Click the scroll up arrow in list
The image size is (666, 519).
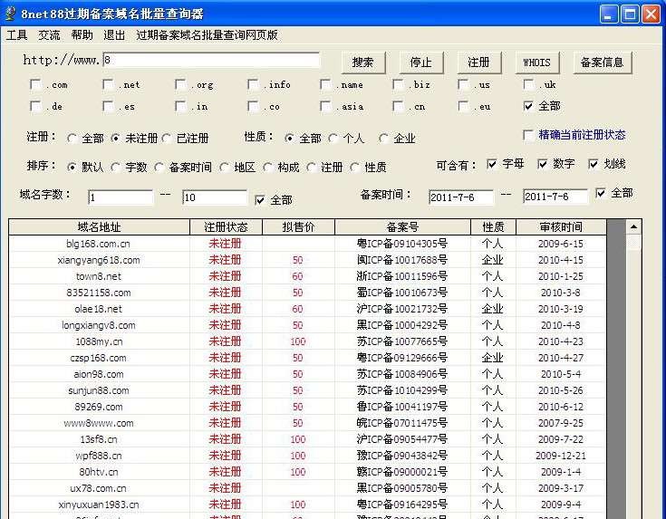[x=633, y=227]
